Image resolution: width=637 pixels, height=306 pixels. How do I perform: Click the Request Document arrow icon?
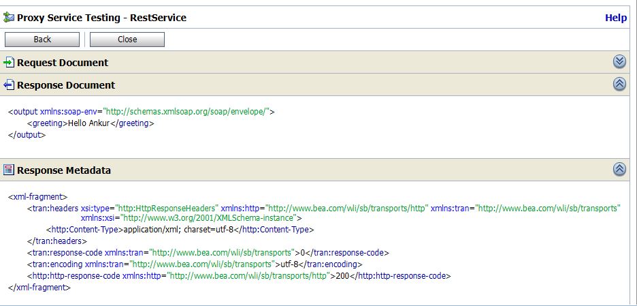pyautogui.click(x=9, y=63)
